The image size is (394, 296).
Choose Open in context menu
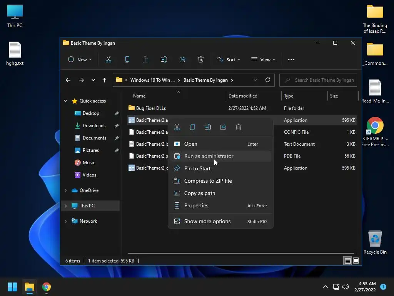[x=220, y=144]
